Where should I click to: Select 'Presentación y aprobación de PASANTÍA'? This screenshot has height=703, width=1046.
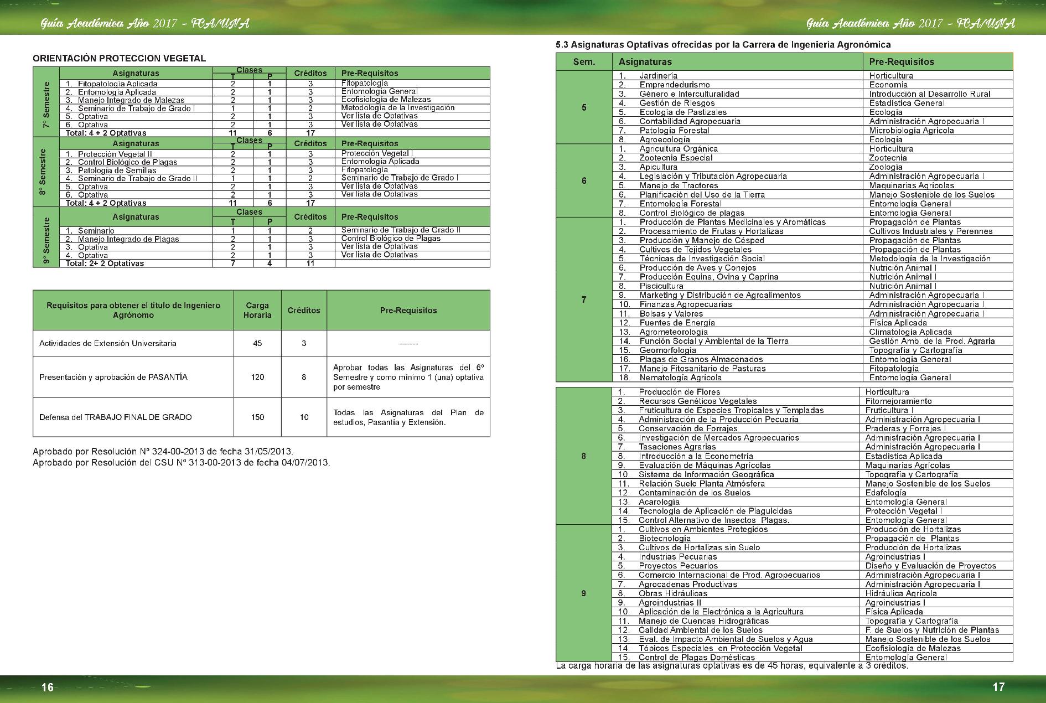pyautogui.click(x=113, y=377)
